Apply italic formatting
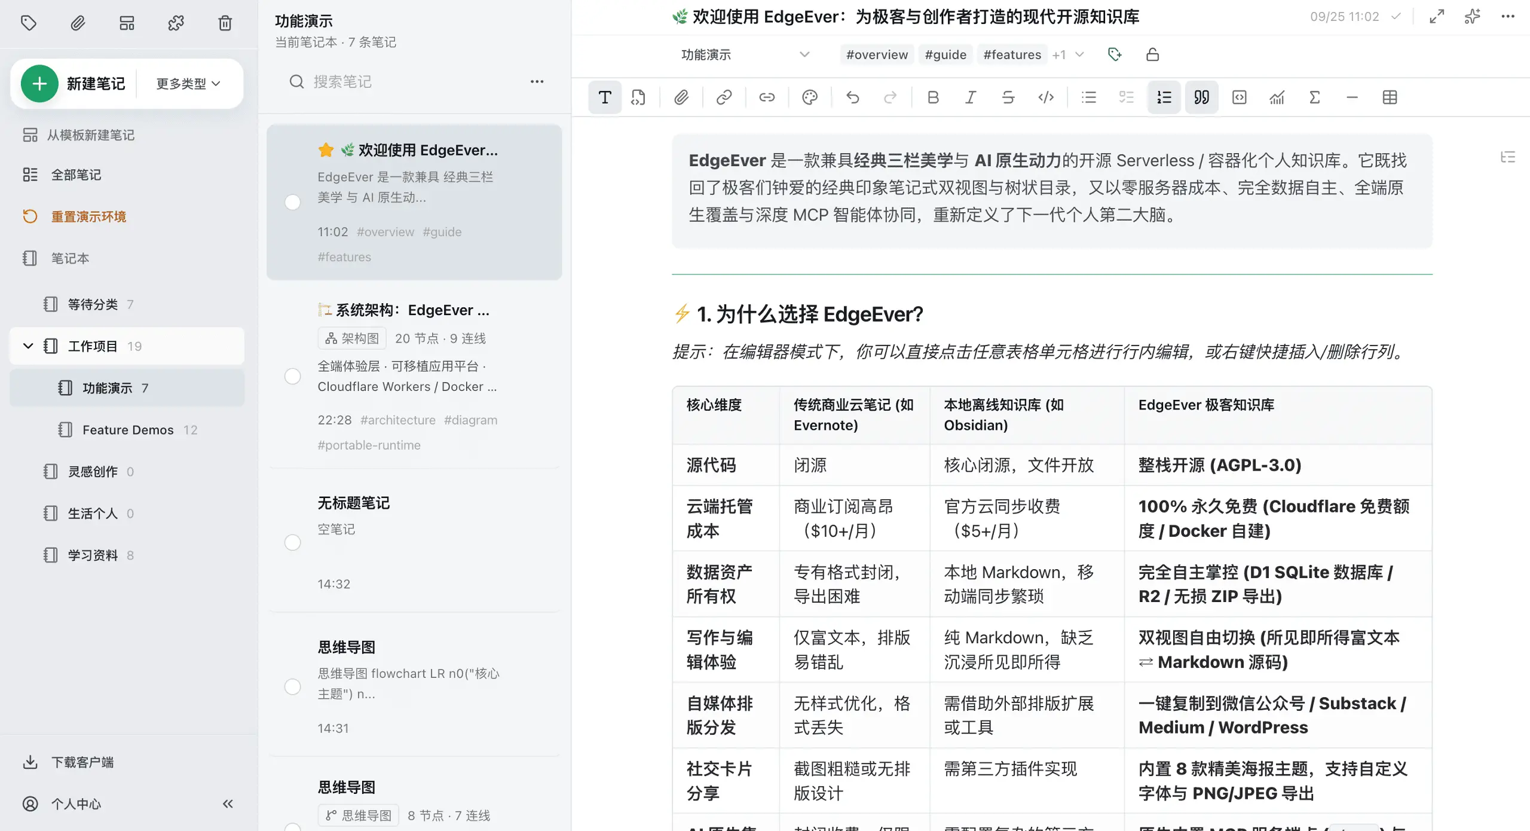1530x831 pixels. (971, 97)
